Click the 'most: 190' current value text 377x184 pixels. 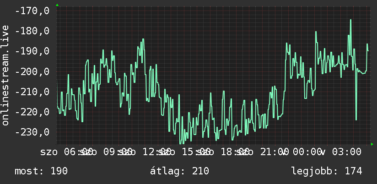point(41,171)
